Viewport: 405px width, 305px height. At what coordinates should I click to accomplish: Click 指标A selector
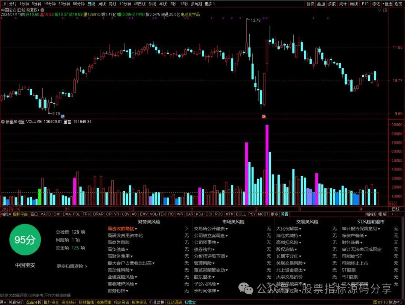click(x=6, y=214)
